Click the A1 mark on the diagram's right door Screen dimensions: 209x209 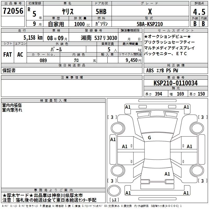click(x=189, y=147)
